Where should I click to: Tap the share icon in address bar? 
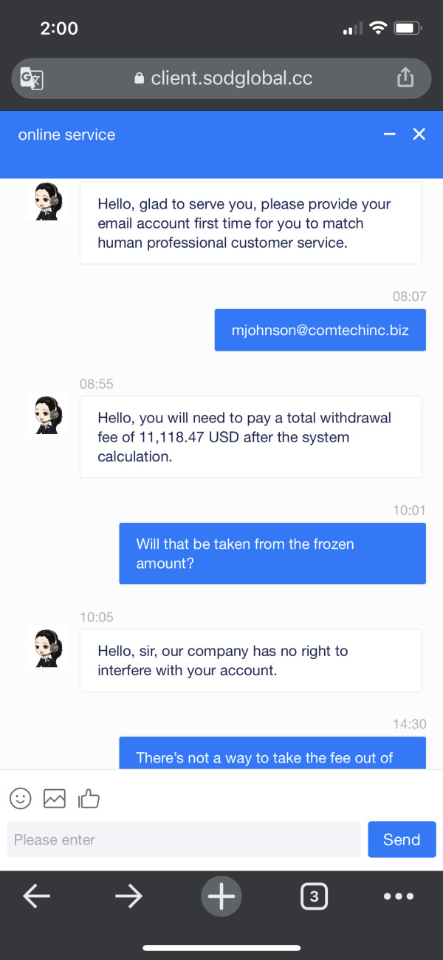[405, 78]
